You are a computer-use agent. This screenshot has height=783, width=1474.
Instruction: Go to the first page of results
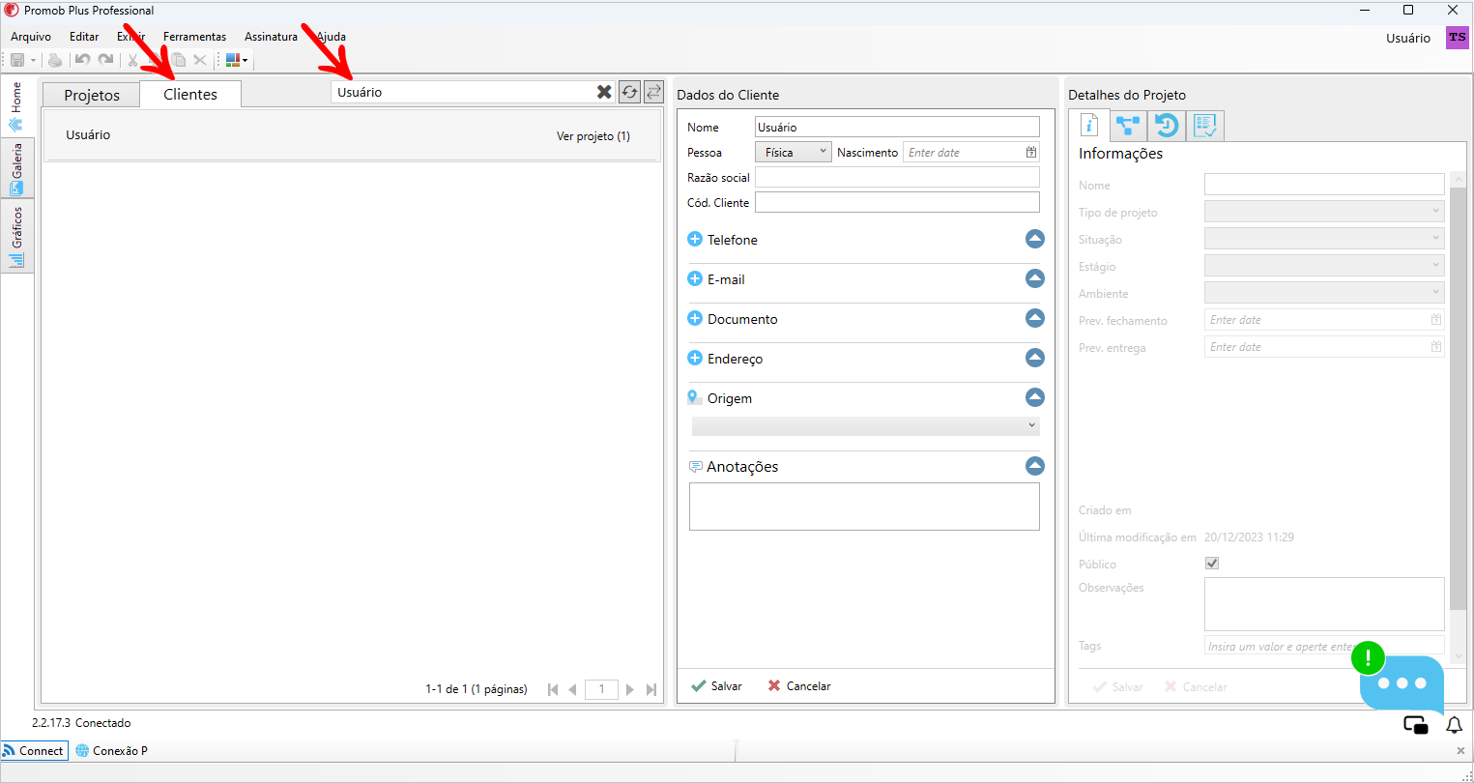point(553,689)
